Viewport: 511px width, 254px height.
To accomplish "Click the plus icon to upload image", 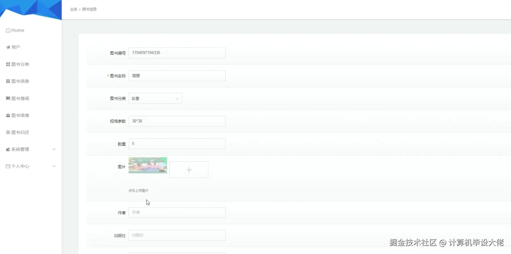I will (x=189, y=170).
